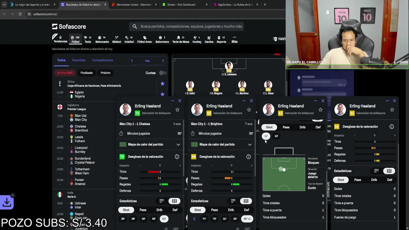This screenshot has width=409, height=230.
Task: Open the Todos tab
Action: (61, 60)
